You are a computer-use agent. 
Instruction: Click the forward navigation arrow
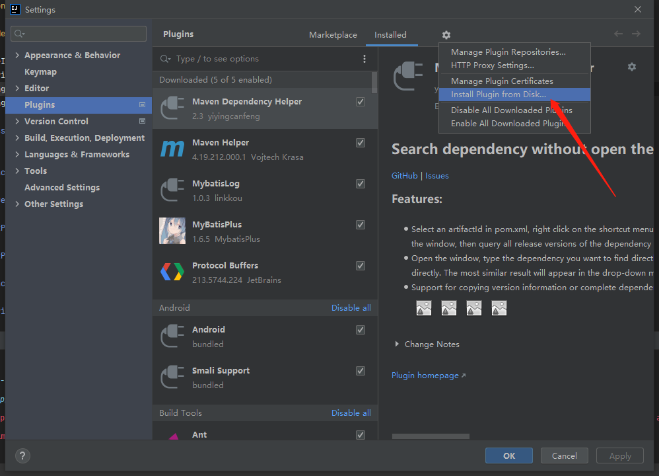pos(636,34)
